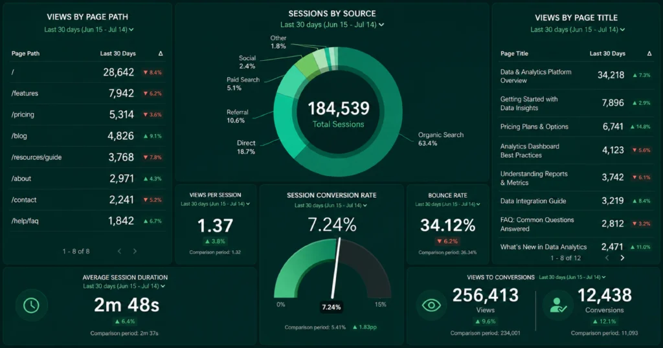
Task: Open date range dropdown for Bounce Rate
Action: pyautogui.click(x=447, y=204)
